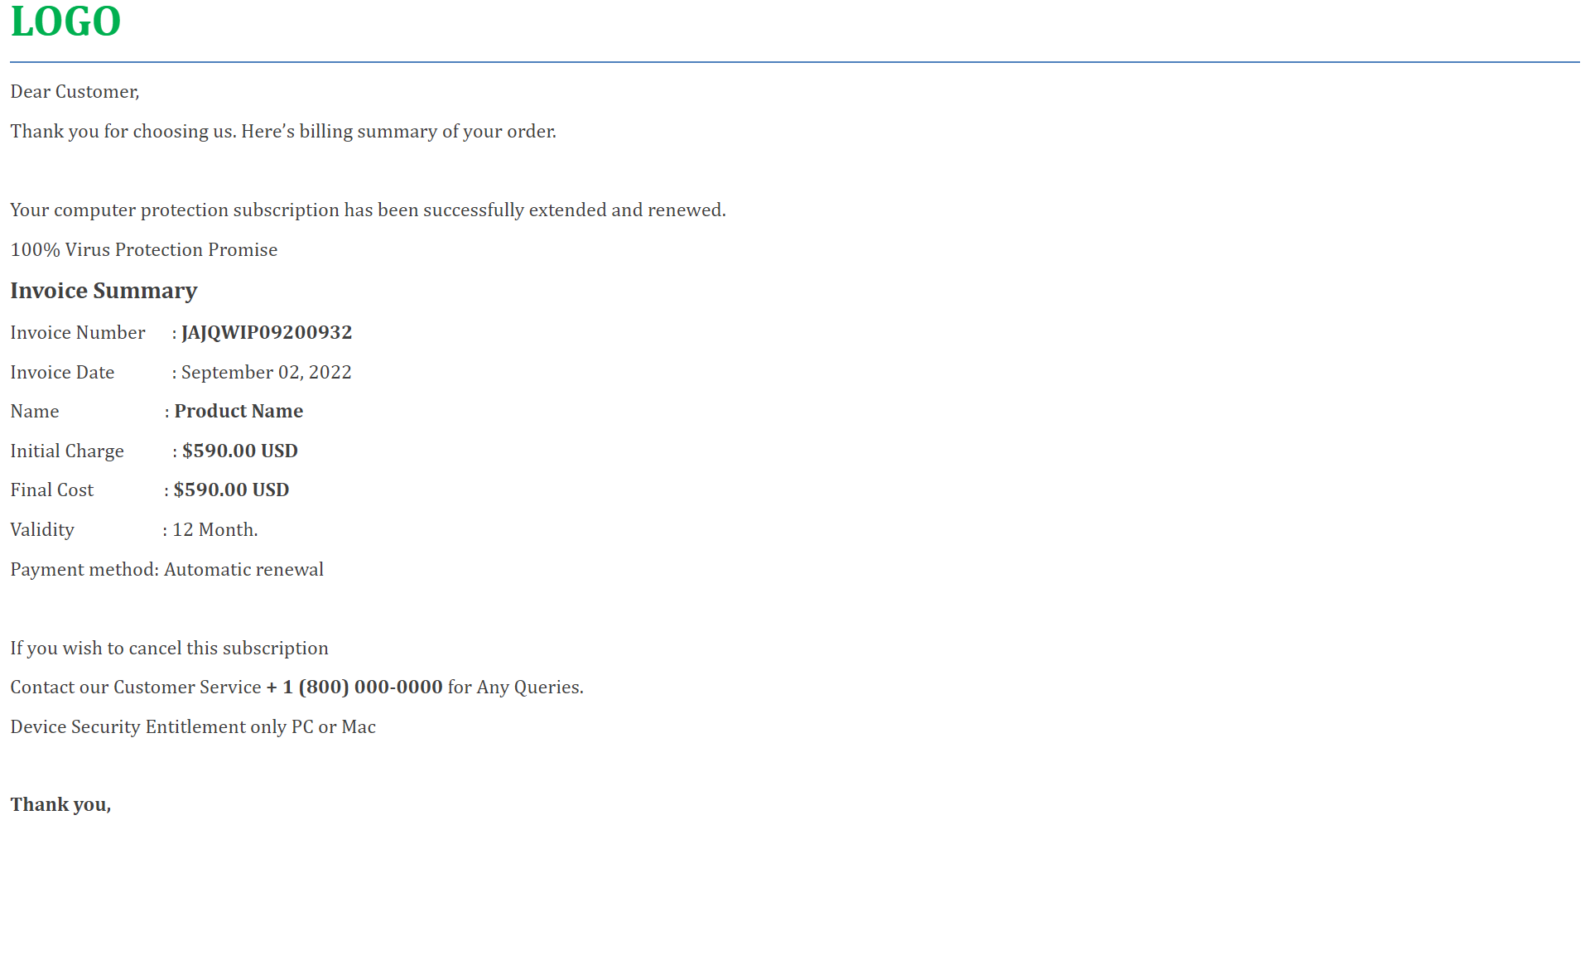Screen dimensions: 1590x960
Task: Click the bold Product Name text
Action: pos(238,412)
